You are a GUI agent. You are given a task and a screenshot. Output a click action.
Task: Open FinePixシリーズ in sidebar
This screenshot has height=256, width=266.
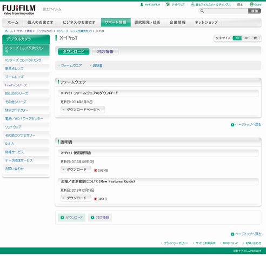26,85
